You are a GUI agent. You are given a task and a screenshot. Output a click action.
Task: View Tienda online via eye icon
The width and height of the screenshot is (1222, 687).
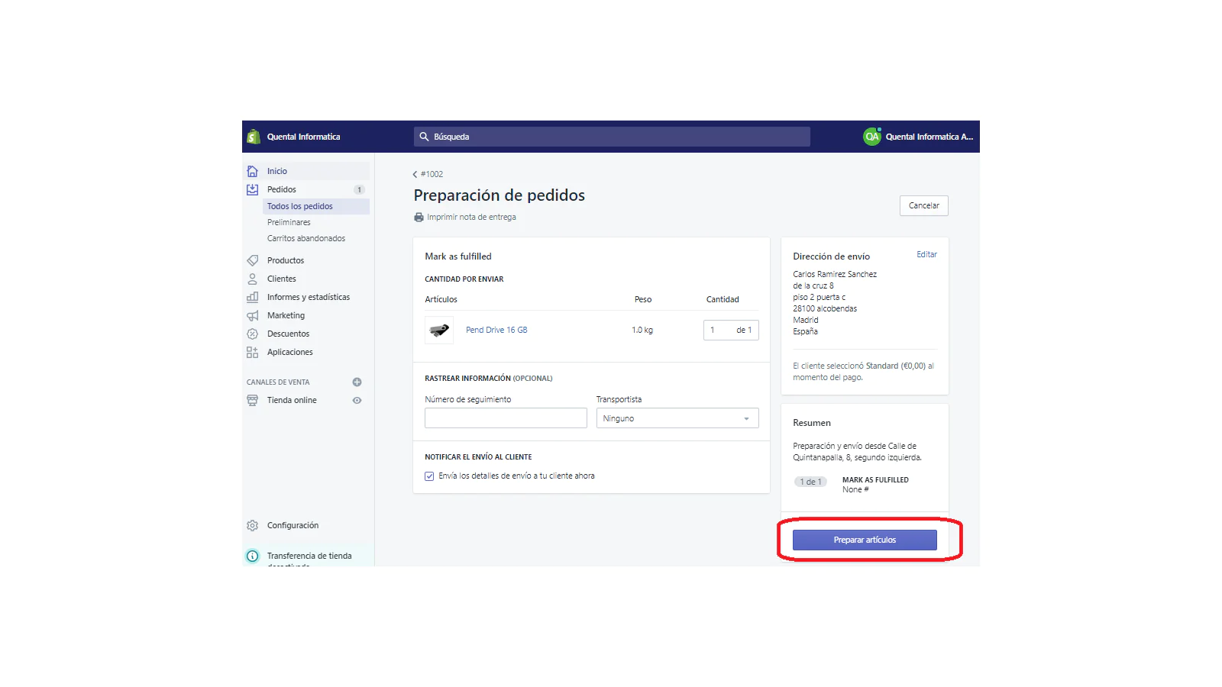coord(357,400)
